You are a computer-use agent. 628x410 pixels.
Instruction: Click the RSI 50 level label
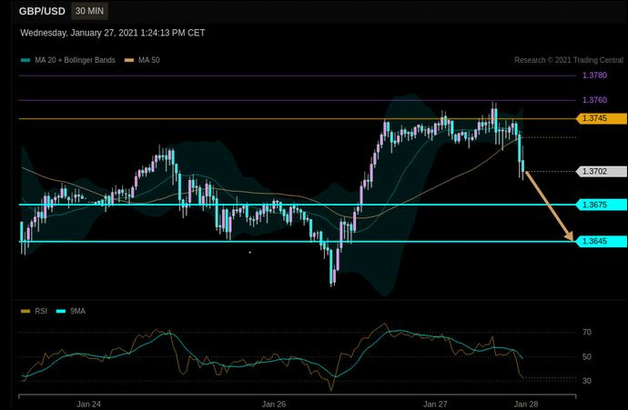click(587, 356)
